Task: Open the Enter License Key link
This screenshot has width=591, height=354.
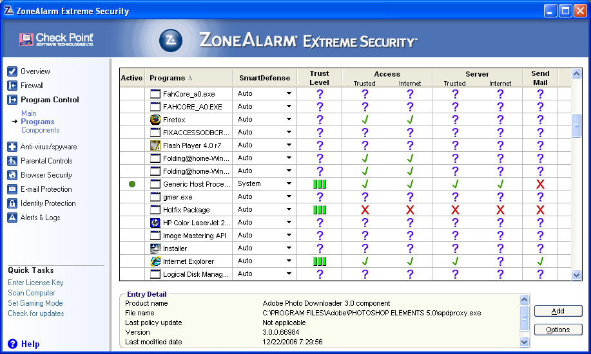Action: (36, 283)
